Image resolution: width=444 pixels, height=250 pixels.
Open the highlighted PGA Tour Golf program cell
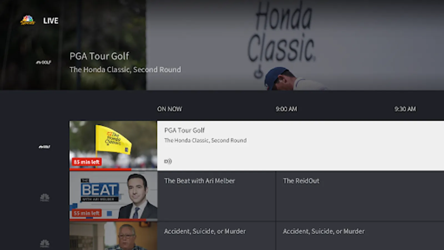301,146
